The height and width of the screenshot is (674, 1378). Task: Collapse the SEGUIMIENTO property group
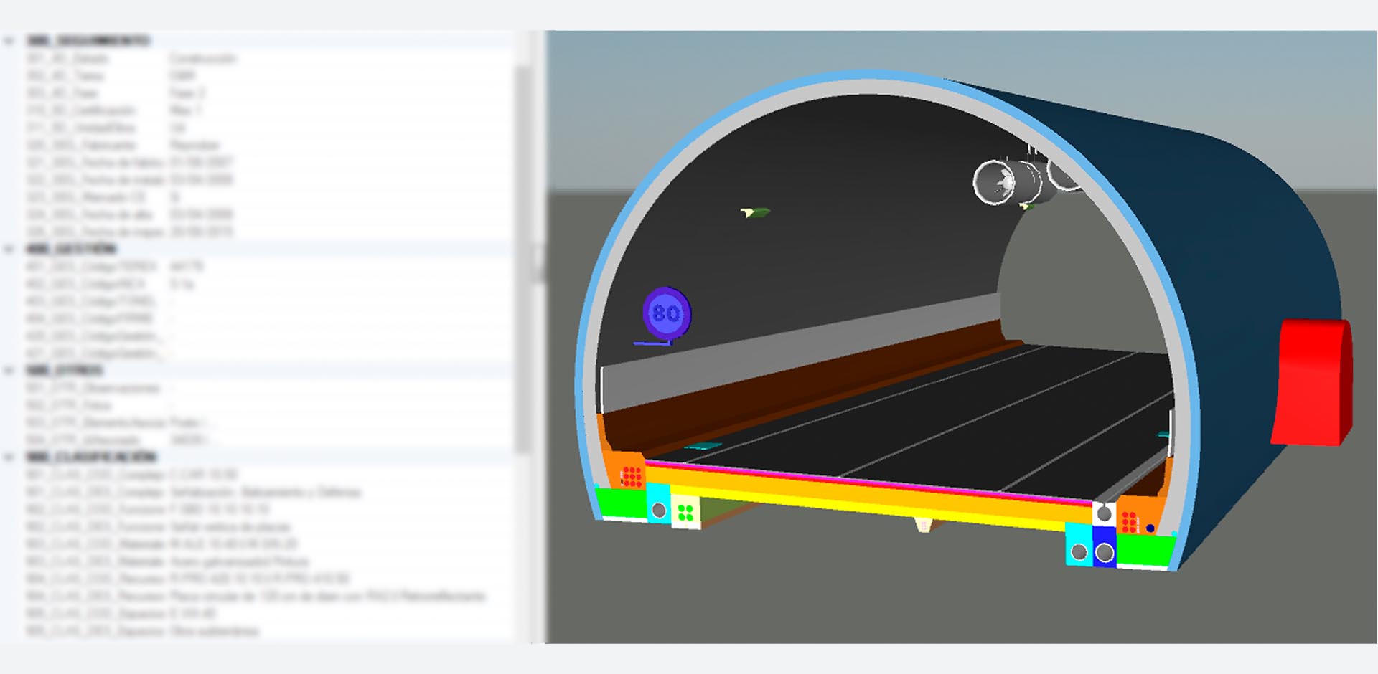coord(9,41)
